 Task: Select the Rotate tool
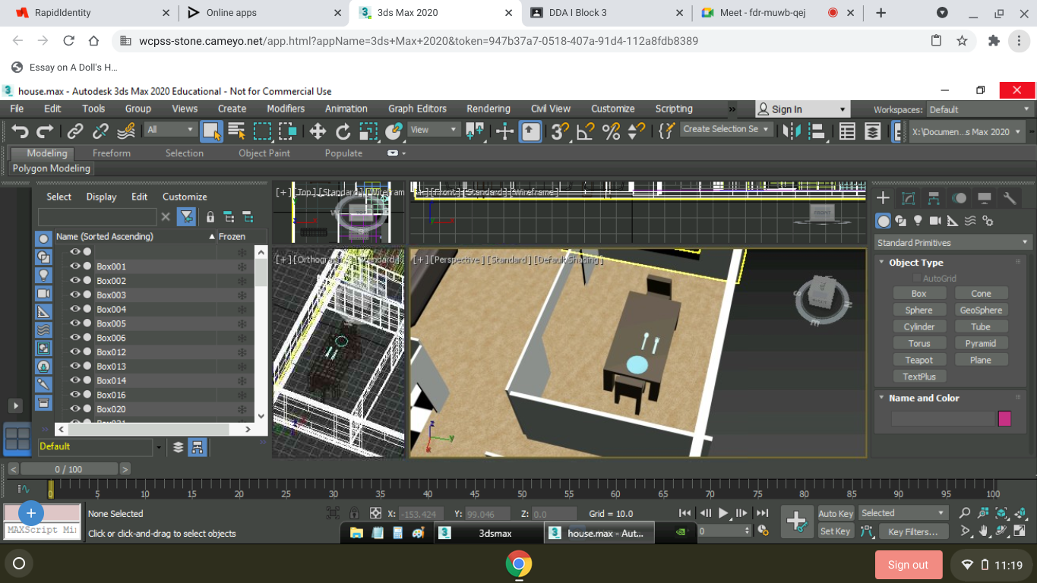pos(342,131)
